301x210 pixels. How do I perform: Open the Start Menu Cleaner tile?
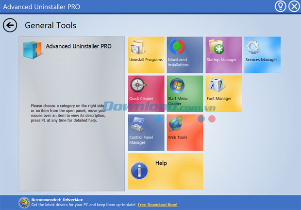tap(185, 94)
